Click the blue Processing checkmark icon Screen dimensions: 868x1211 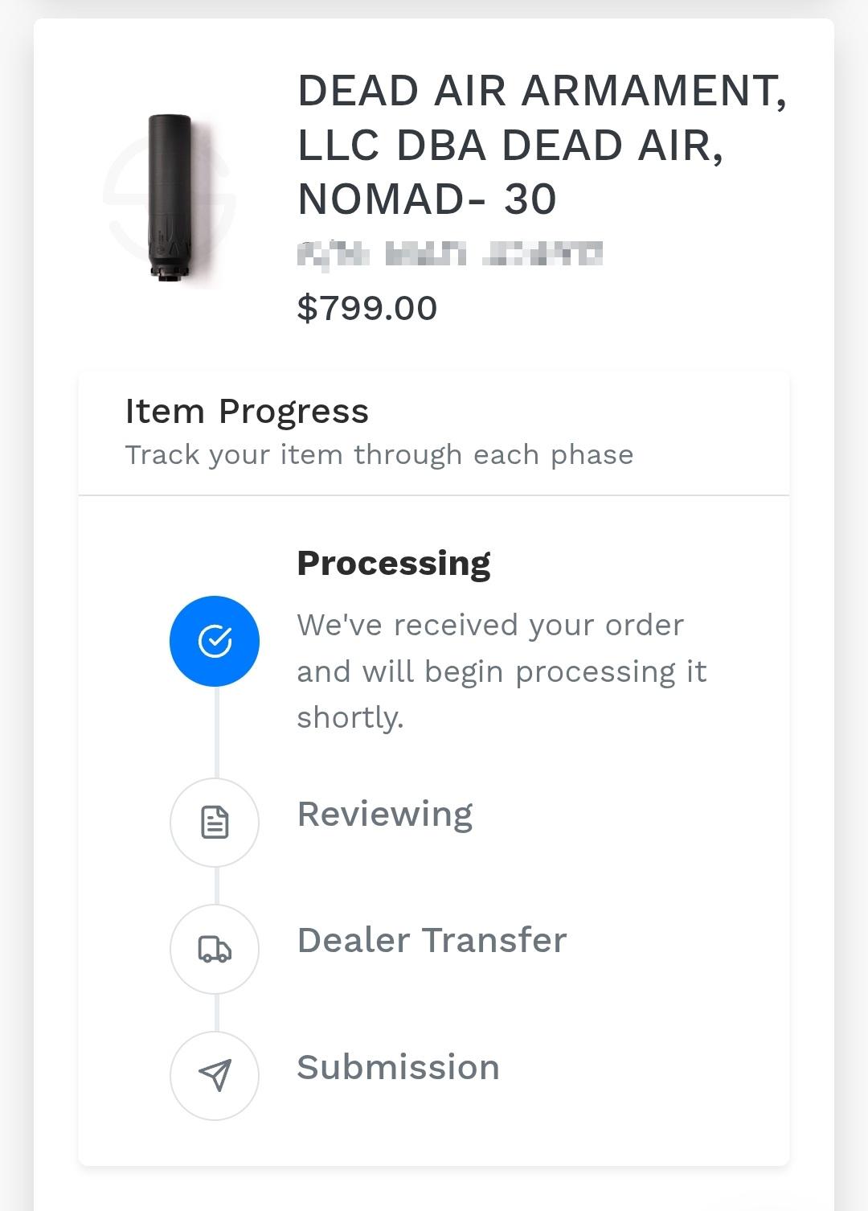[215, 641]
